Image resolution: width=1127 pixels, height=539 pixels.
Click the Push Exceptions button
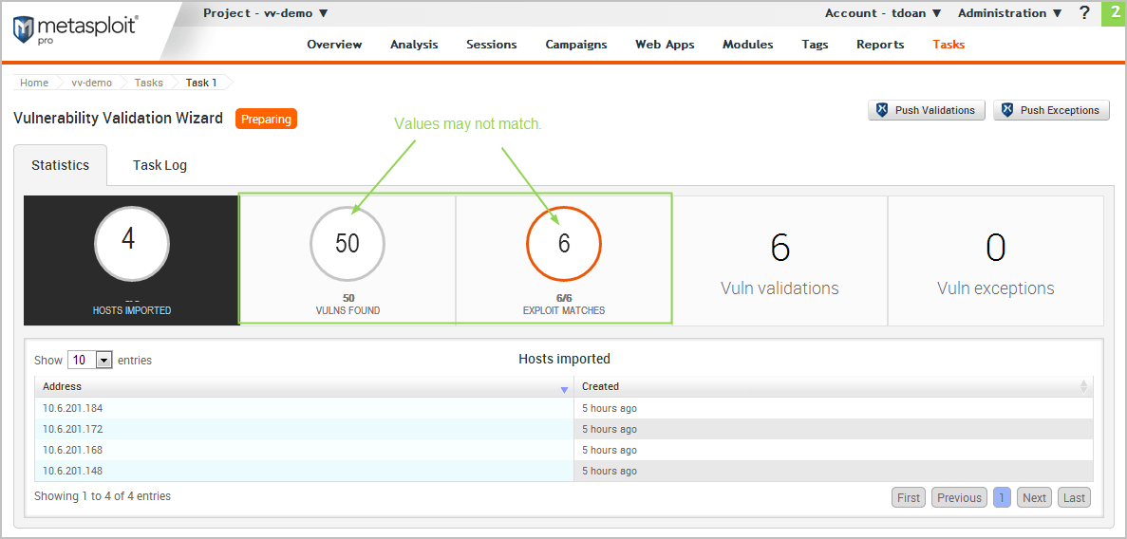[1051, 110]
